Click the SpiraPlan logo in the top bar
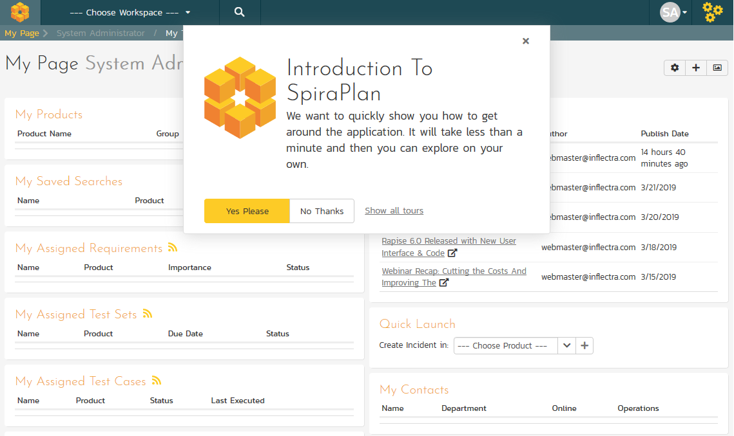The image size is (734, 436). (20, 12)
